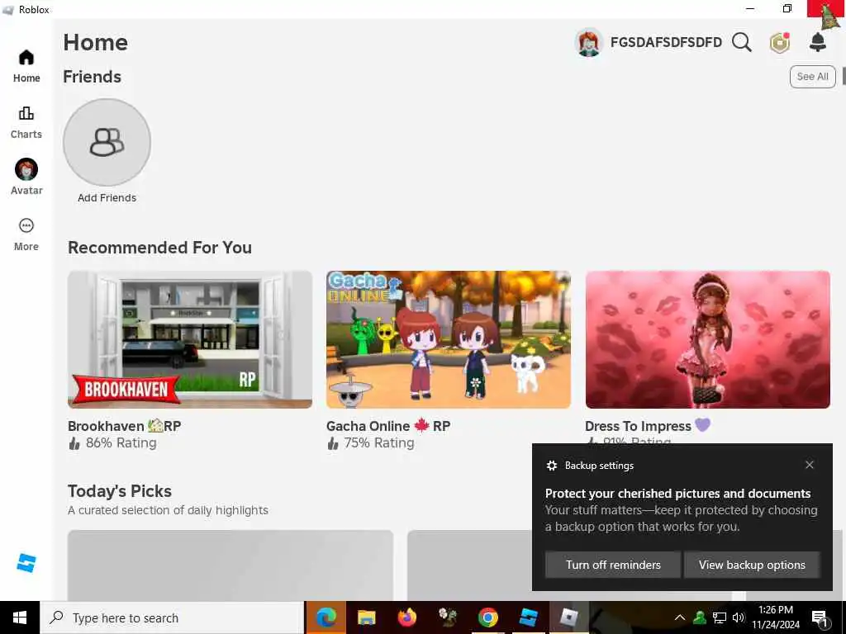Click the See All friends button
This screenshot has height=634, width=846.
pyautogui.click(x=813, y=77)
